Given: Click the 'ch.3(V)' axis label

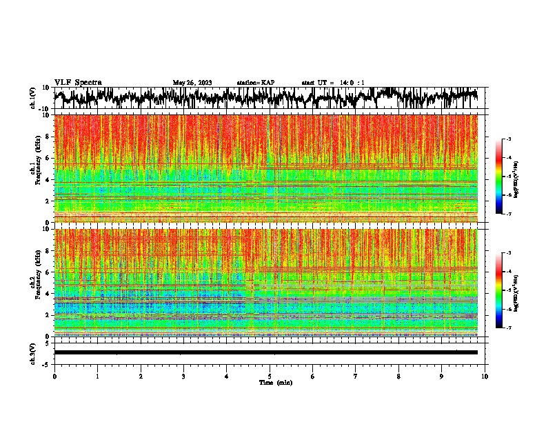Looking at the screenshot, I should click(x=33, y=354).
